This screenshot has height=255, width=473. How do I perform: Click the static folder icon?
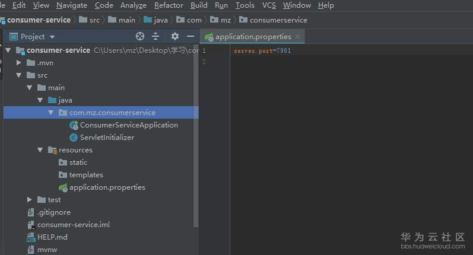pyautogui.click(x=63, y=162)
